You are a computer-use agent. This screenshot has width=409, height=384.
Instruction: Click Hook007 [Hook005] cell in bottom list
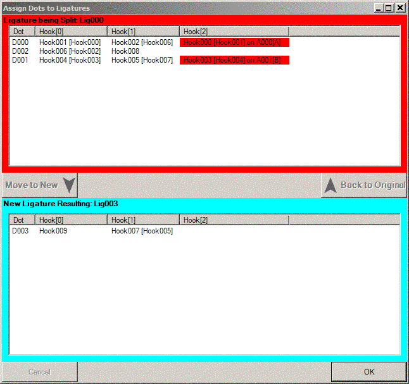pyautogui.click(x=142, y=231)
